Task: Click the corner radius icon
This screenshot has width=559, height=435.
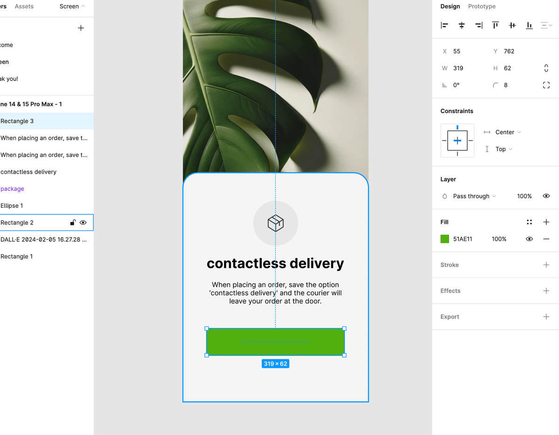Action: [x=496, y=85]
